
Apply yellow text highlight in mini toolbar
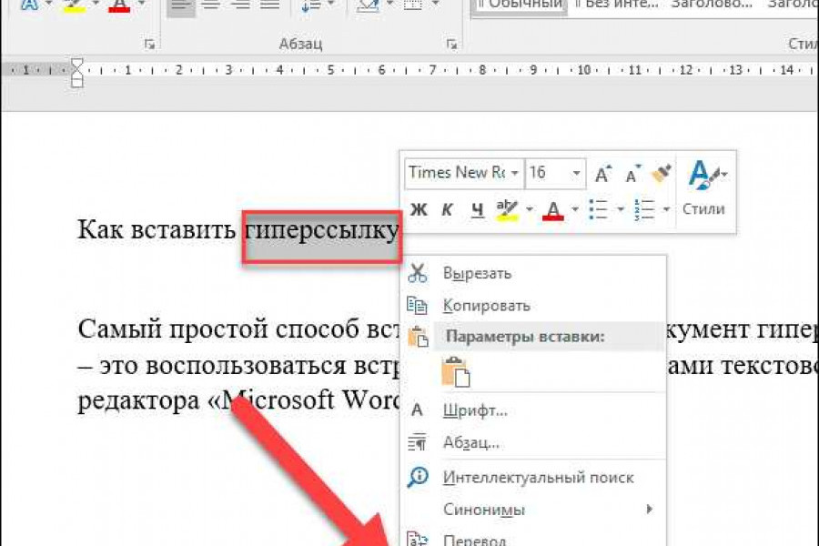tap(505, 210)
